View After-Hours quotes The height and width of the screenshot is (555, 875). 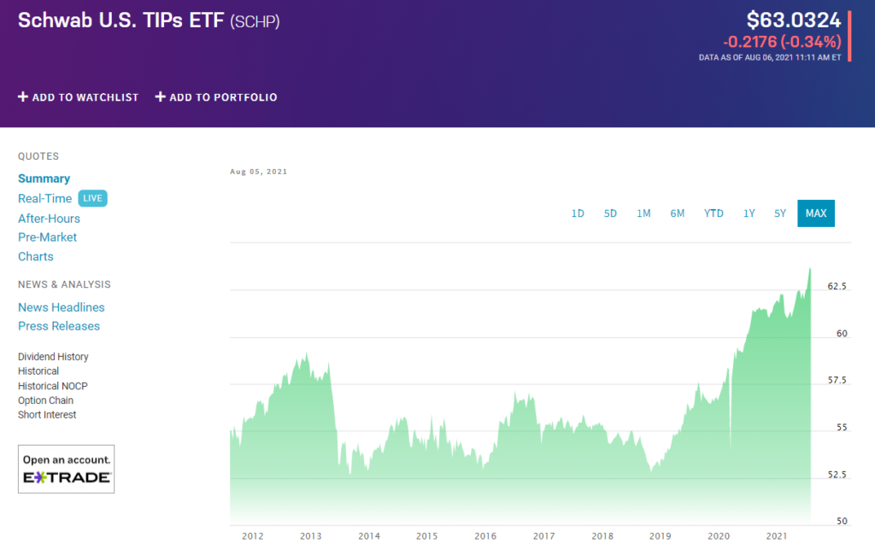(49, 219)
